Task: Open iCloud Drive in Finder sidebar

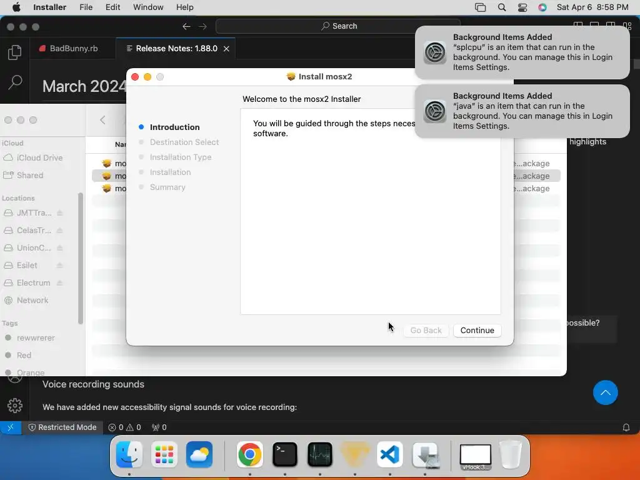Action: point(34,158)
